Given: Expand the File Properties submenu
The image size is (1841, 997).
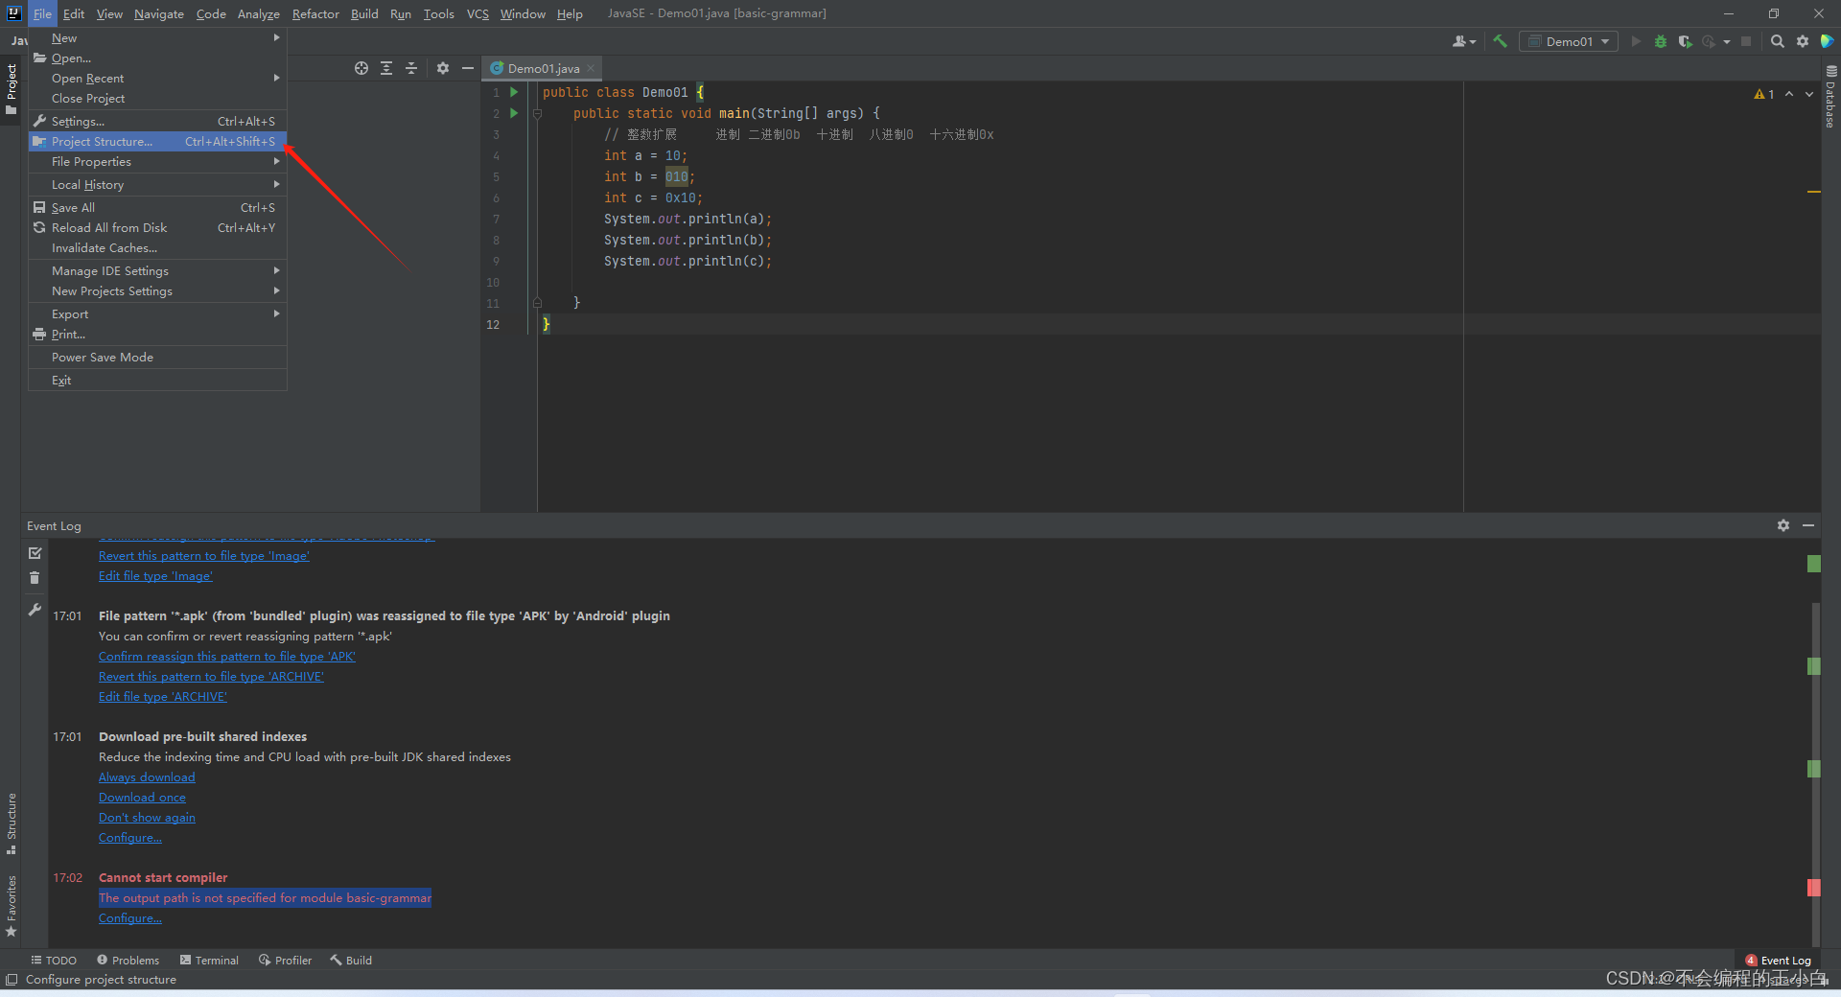Looking at the screenshot, I should (x=158, y=162).
